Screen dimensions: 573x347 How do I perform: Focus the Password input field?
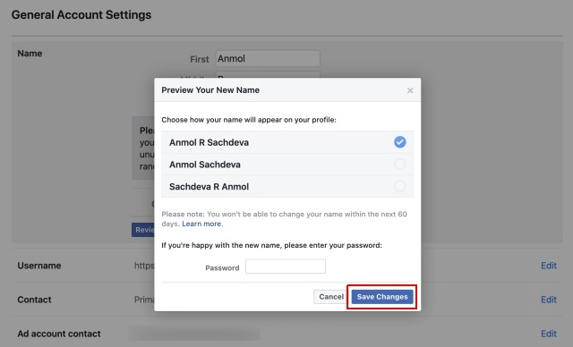click(x=286, y=267)
